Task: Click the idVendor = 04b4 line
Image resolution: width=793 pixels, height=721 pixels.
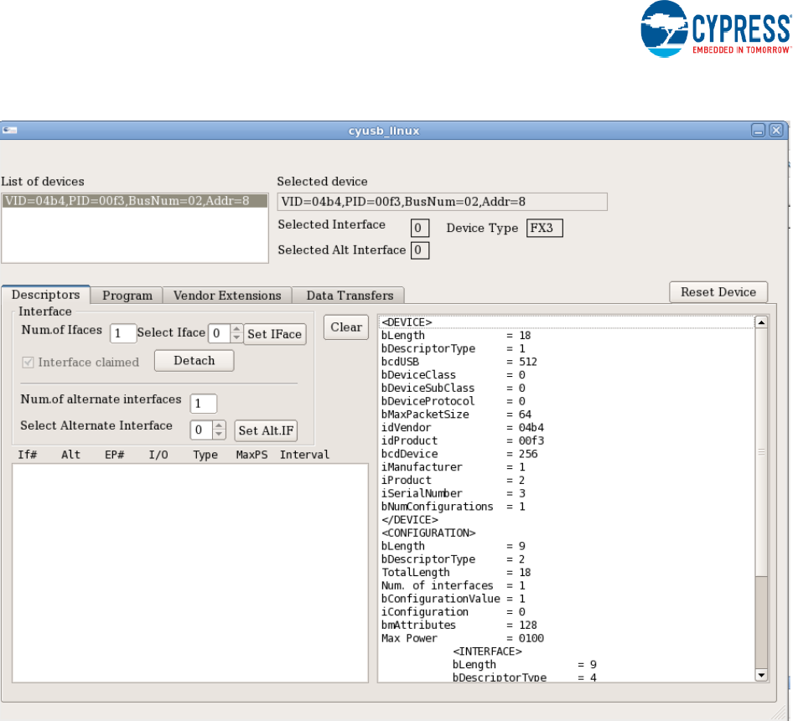Action: [462, 427]
